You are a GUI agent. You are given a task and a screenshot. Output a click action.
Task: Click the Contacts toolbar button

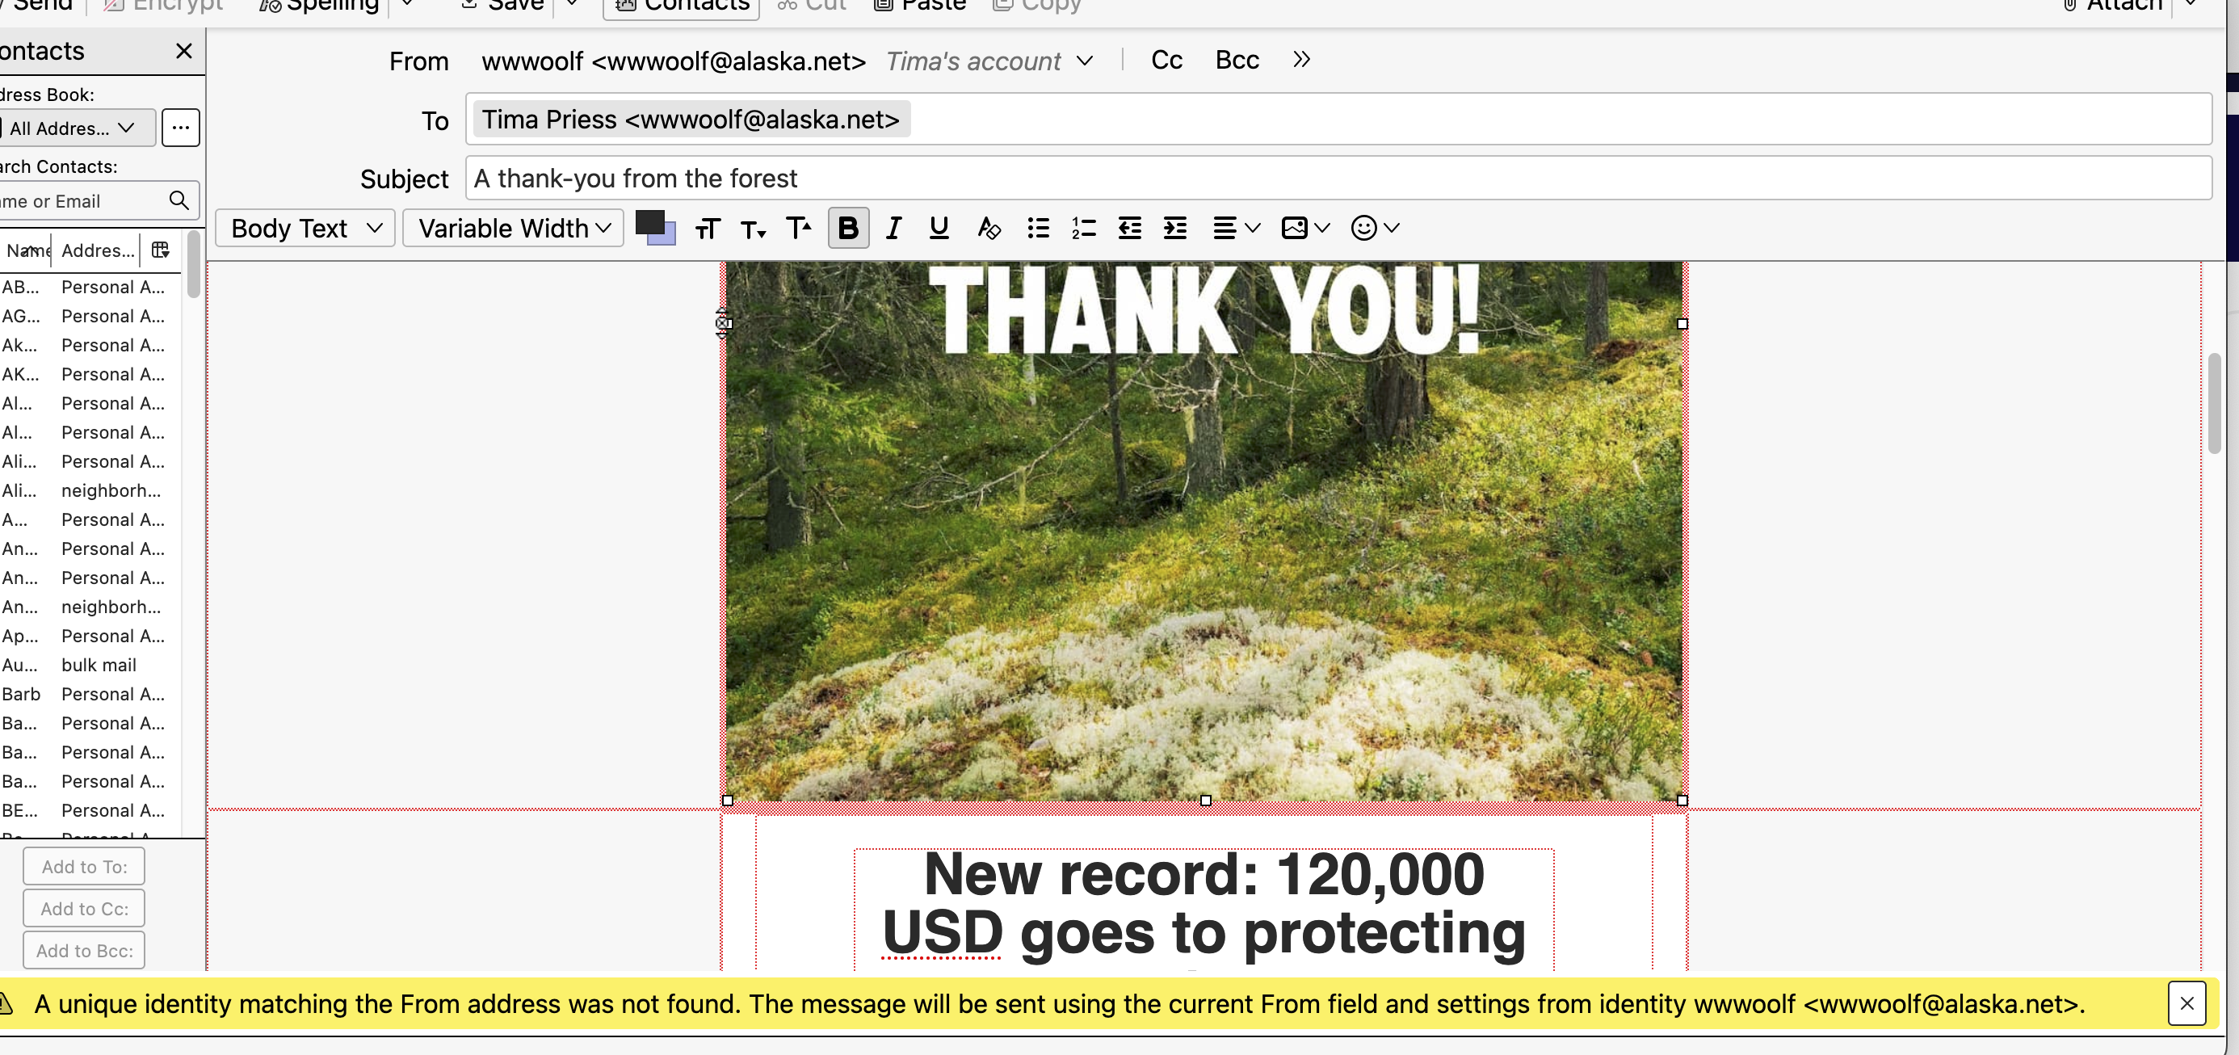tap(682, 7)
